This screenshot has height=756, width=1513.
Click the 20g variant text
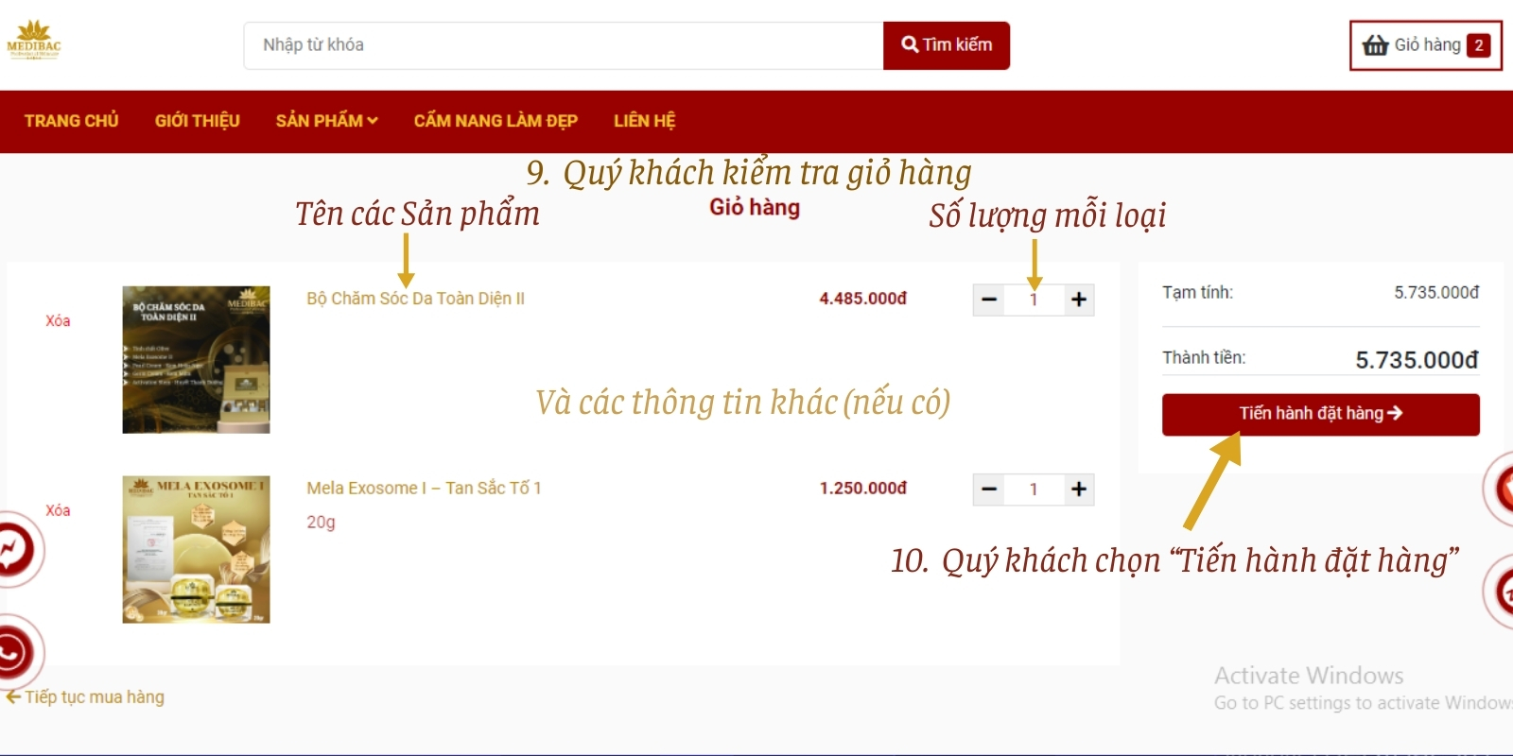pos(321,523)
